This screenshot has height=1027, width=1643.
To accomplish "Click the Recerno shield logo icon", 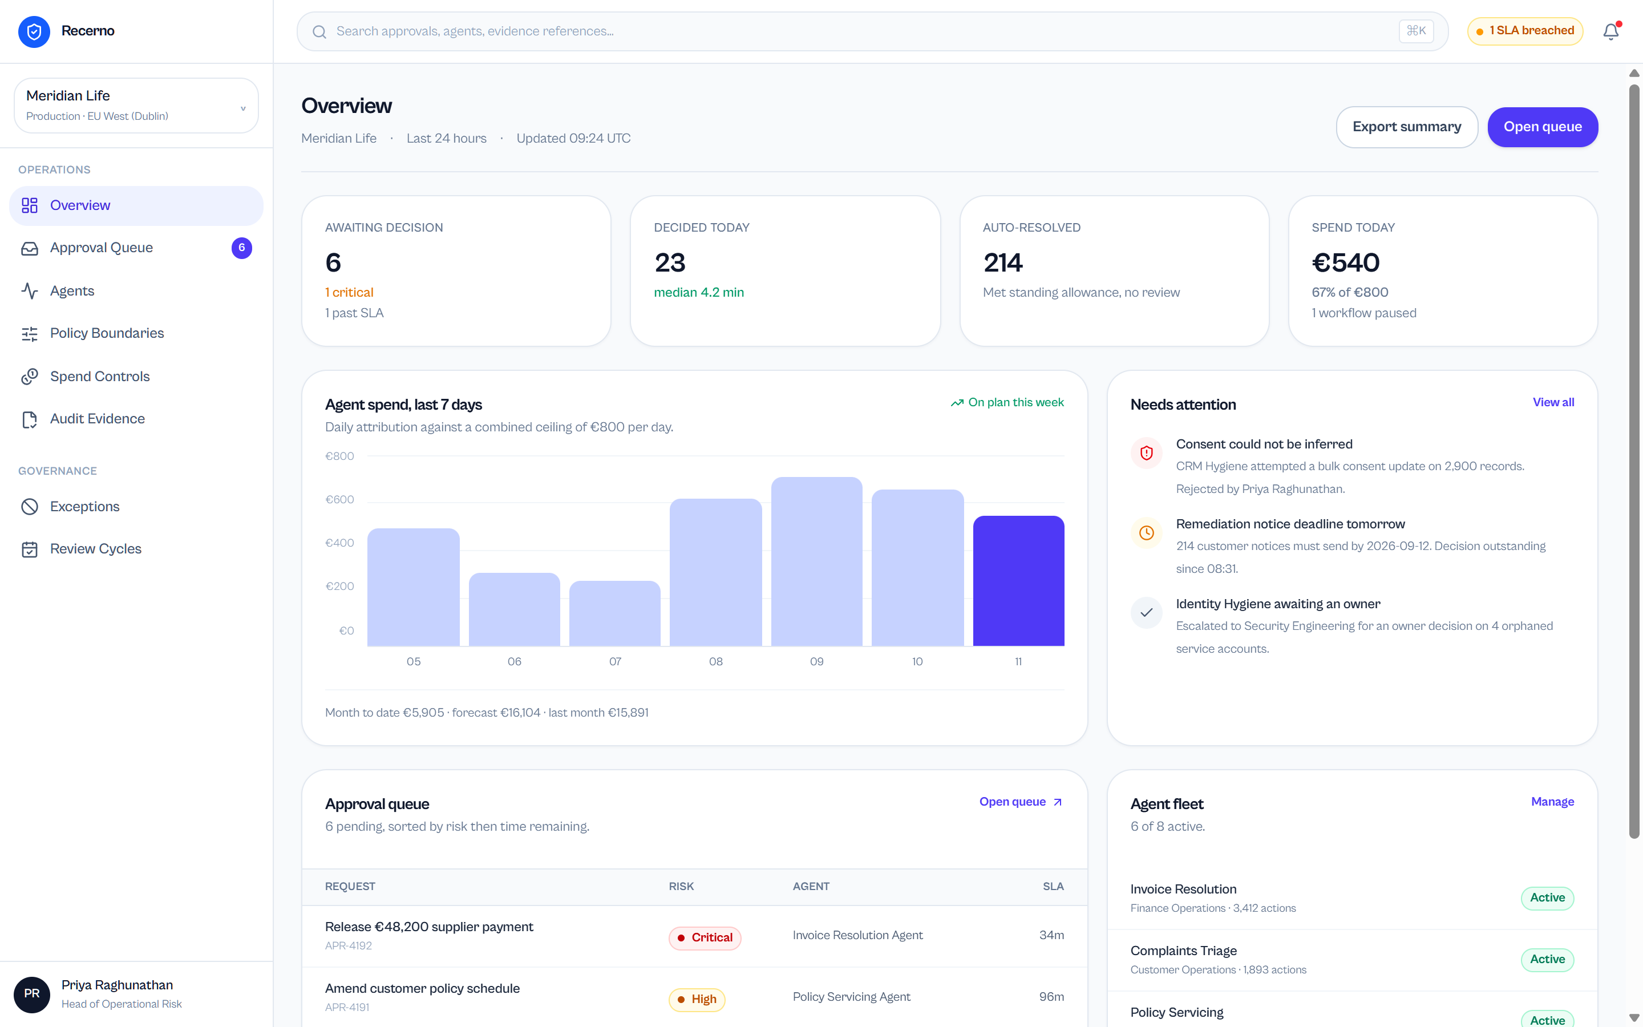I will click(34, 31).
